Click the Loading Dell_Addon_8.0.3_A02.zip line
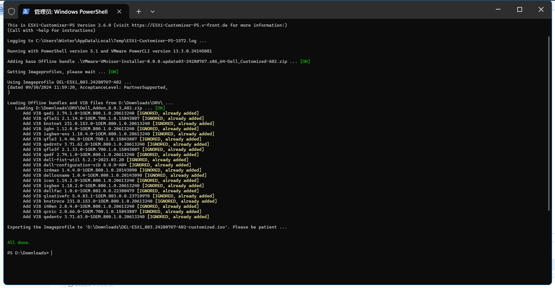Viewport: 555px width, 288px height. coord(90,108)
